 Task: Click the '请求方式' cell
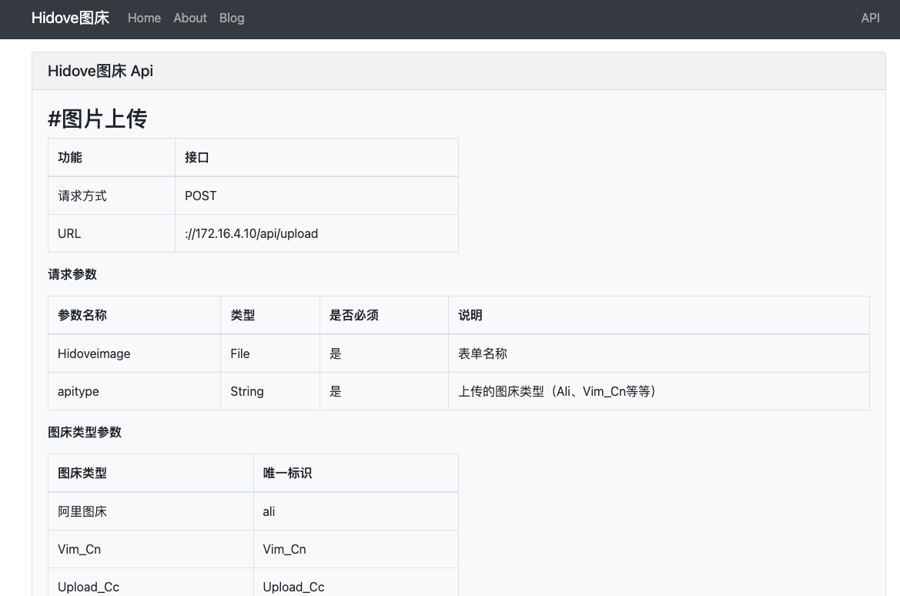pyautogui.click(x=112, y=196)
